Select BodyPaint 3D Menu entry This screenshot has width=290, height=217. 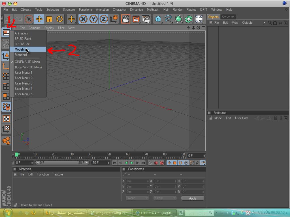click(28, 67)
